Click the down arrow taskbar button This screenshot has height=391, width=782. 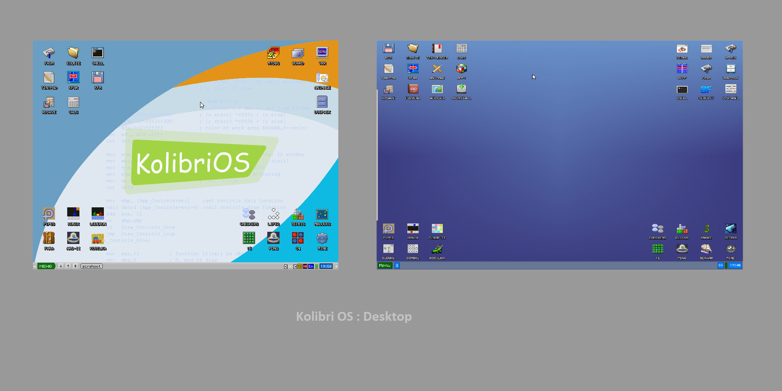[61, 266]
